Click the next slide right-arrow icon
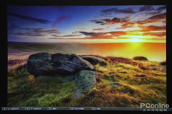 [27, 109]
